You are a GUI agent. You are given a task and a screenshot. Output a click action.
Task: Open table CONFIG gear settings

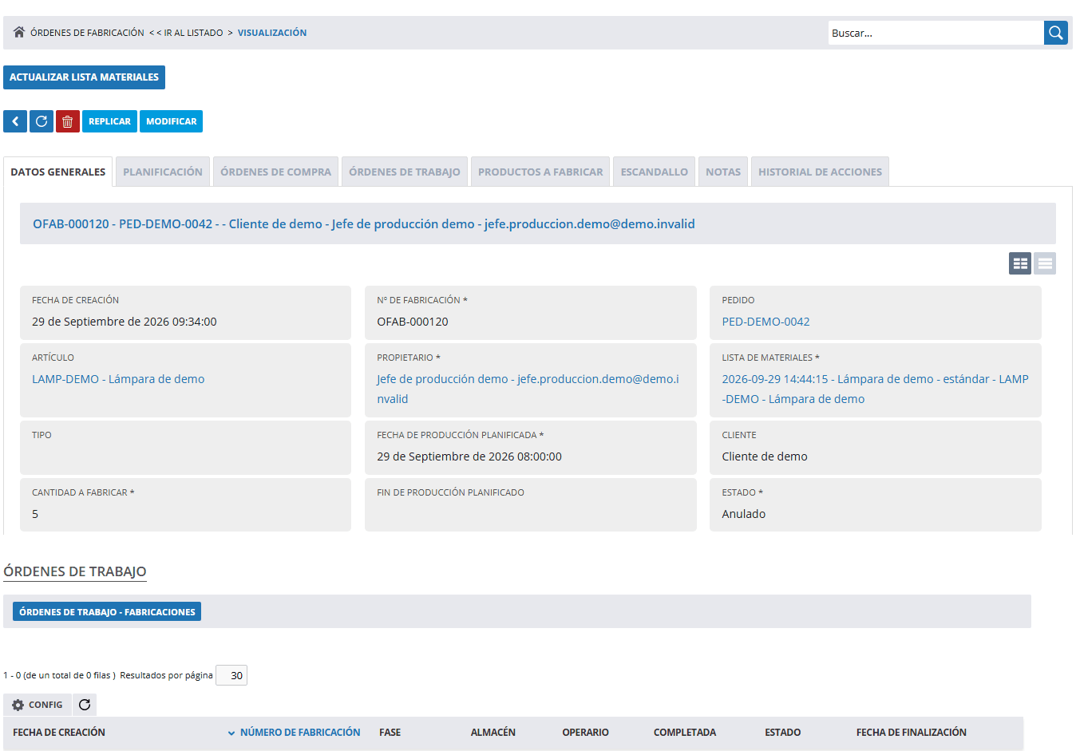coord(38,705)
